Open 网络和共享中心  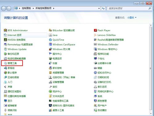click(104, 92)
